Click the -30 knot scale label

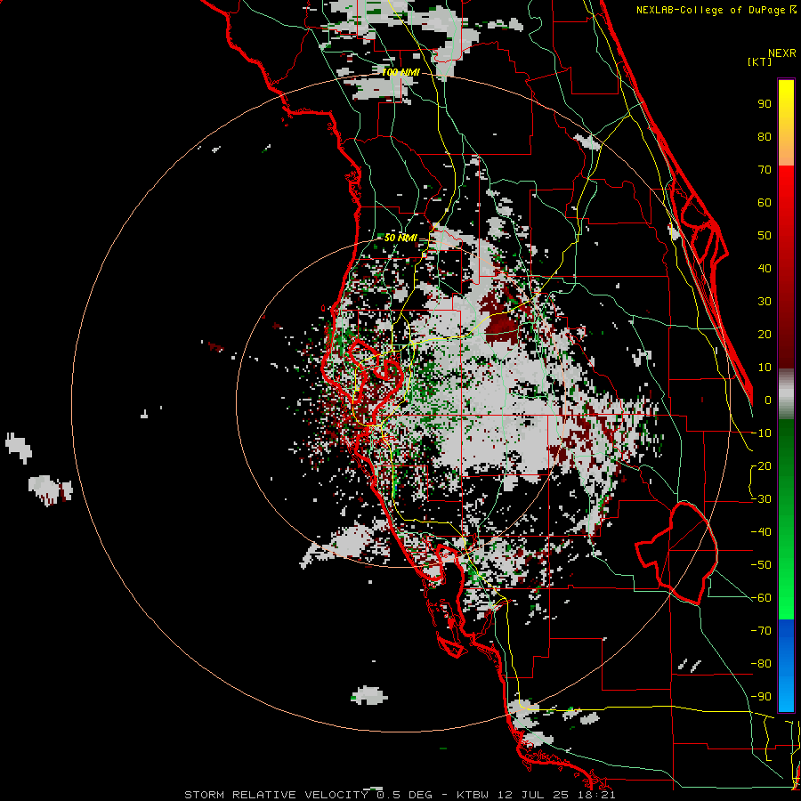(x=761, y=499)
